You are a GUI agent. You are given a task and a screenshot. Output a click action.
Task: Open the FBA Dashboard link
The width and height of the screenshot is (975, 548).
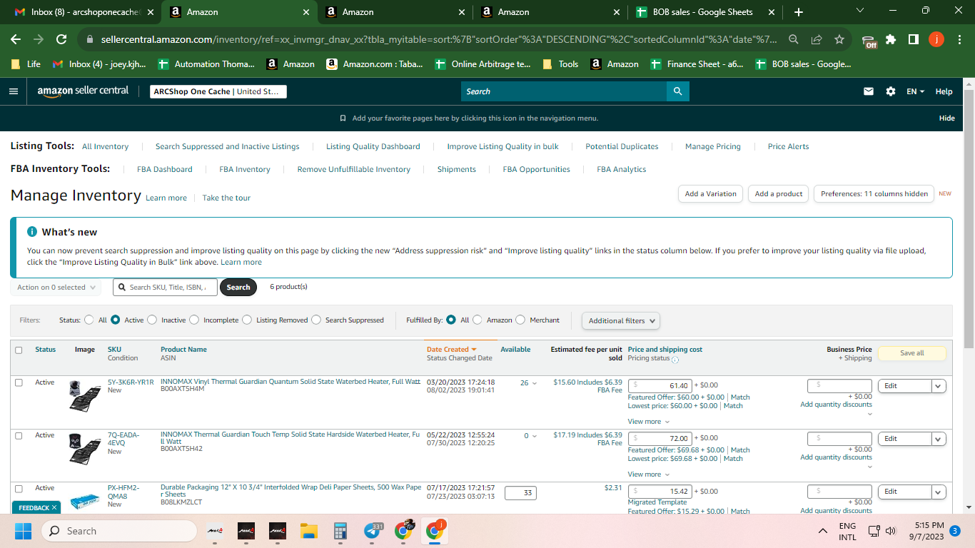tap(165, 169)
